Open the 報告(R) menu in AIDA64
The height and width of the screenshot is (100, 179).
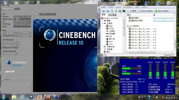(119, 7)
